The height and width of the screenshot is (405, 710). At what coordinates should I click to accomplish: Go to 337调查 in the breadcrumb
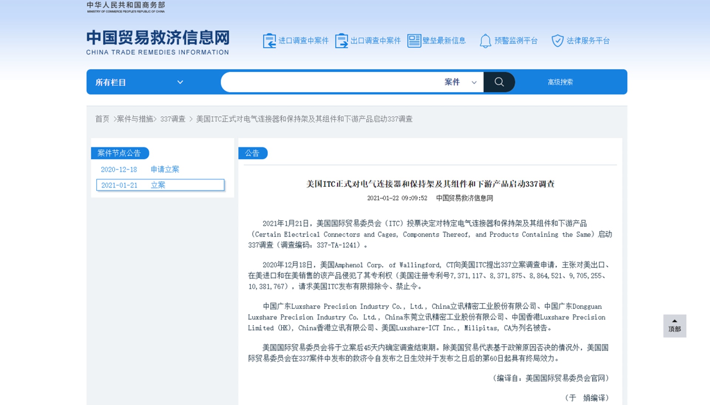click(x=173, y=119)
